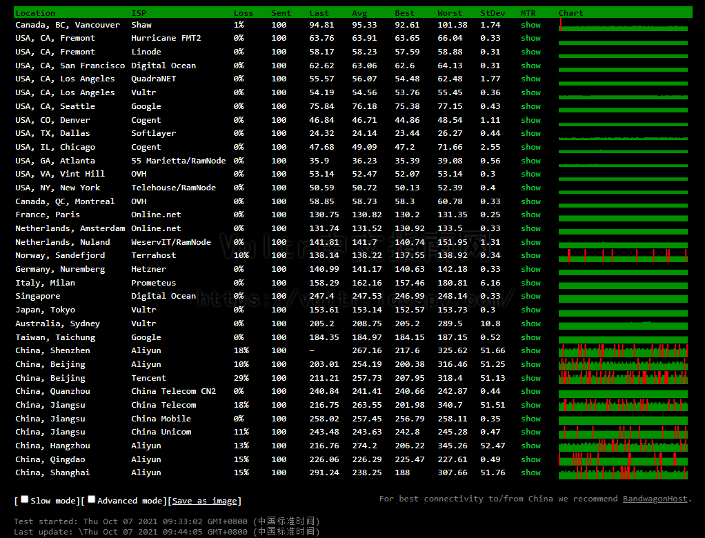The width and height of the screenshot is (705, 538).
Task: Click the 10% loss value for Terrahost
Action: 241,255
